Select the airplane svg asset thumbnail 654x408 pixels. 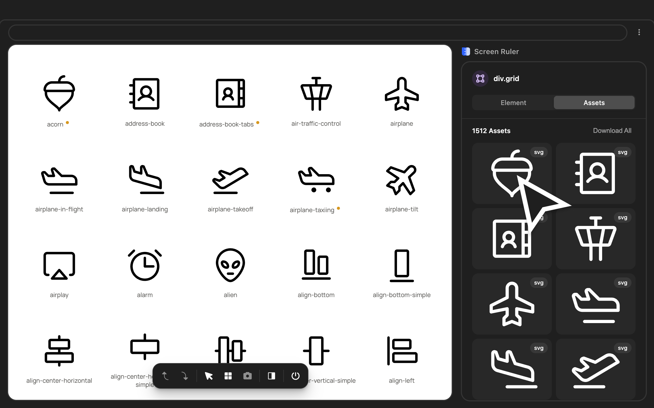coord(512,304)
